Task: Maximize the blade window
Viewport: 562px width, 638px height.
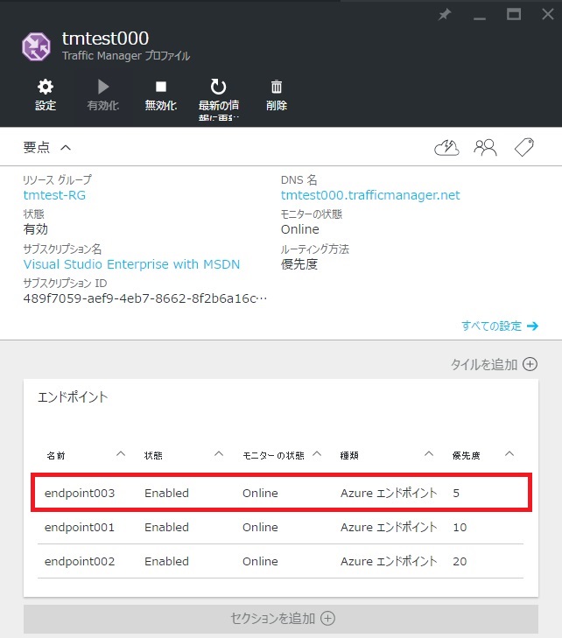Action: click(514, 15)
